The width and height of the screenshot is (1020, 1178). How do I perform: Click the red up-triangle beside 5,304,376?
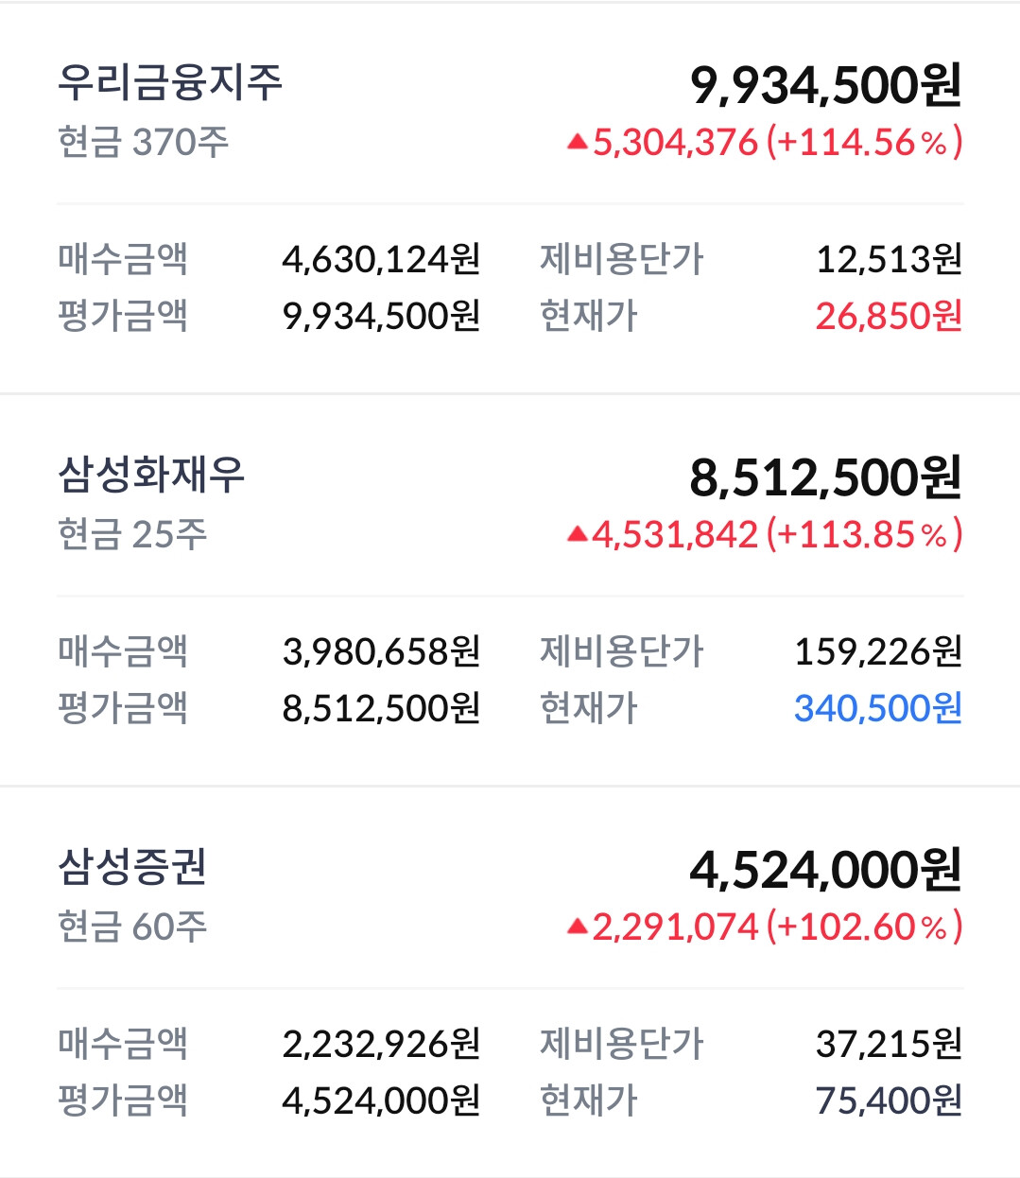click(577, 144)
